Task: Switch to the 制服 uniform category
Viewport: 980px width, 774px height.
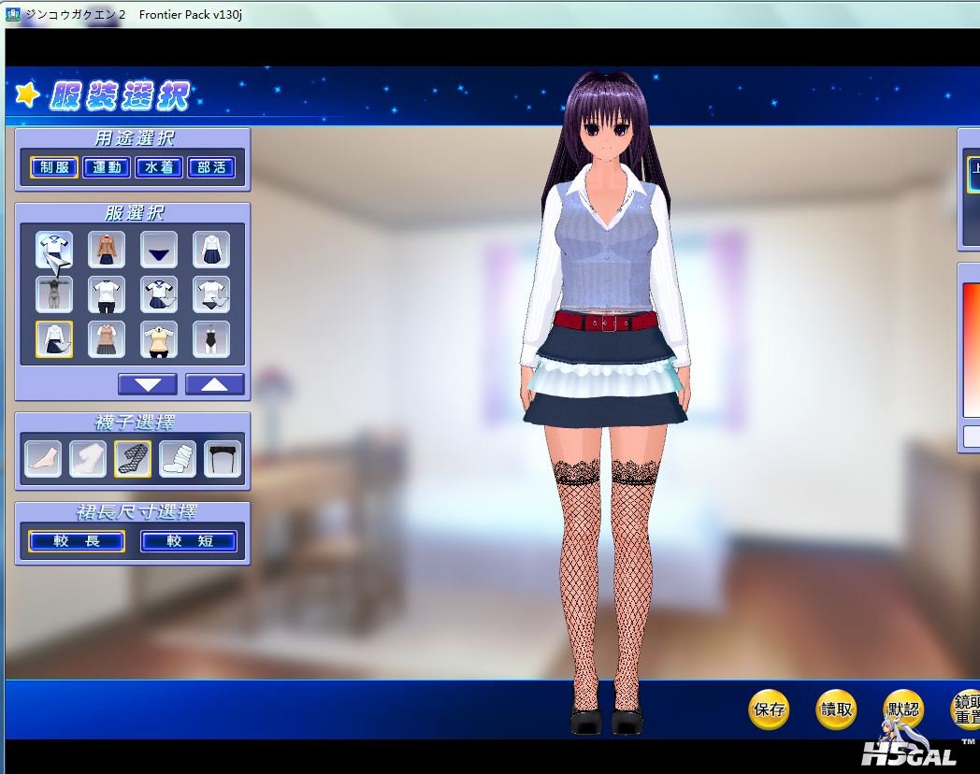Action: coord(54,166)
